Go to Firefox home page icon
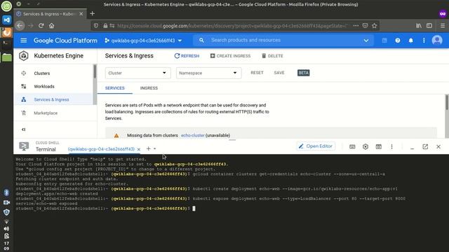The height and width of the screenshot is (252, 449). 51,26
